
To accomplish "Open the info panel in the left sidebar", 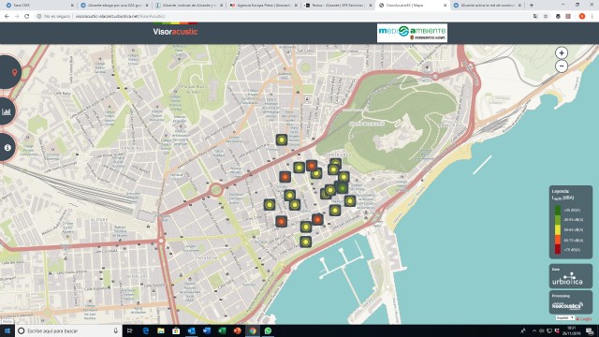I will [x=7, y=148].
